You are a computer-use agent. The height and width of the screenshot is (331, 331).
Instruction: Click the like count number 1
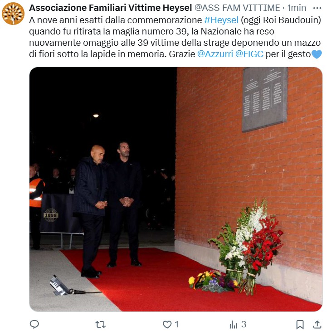click(x=177, y=324)
